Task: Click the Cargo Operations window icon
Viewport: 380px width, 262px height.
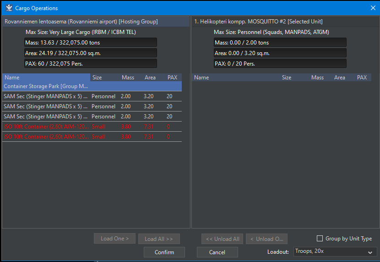Action: [x=9, y=8]
